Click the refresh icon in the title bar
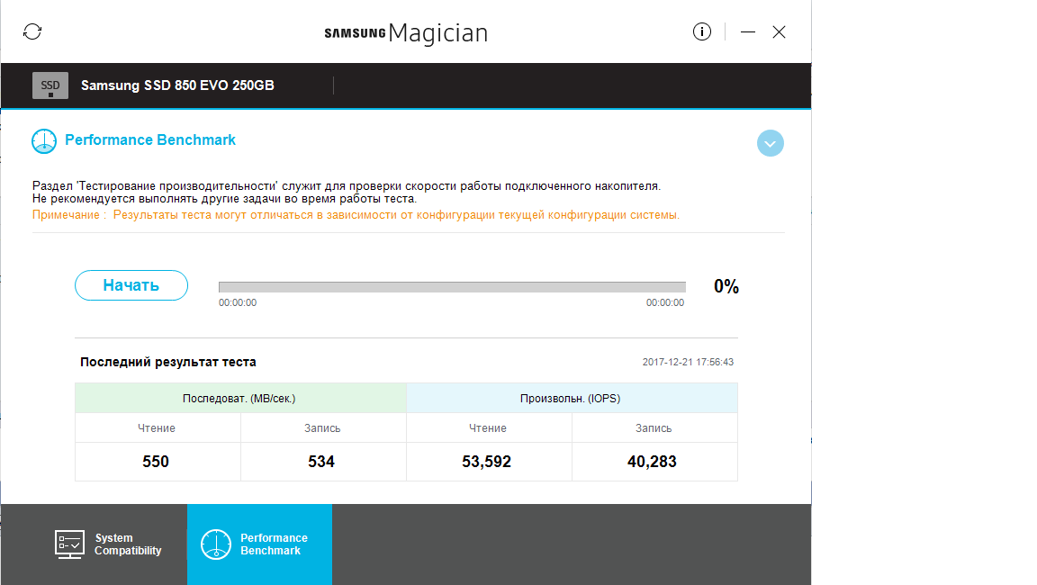The image size is (1037, 585). point(32,32)
